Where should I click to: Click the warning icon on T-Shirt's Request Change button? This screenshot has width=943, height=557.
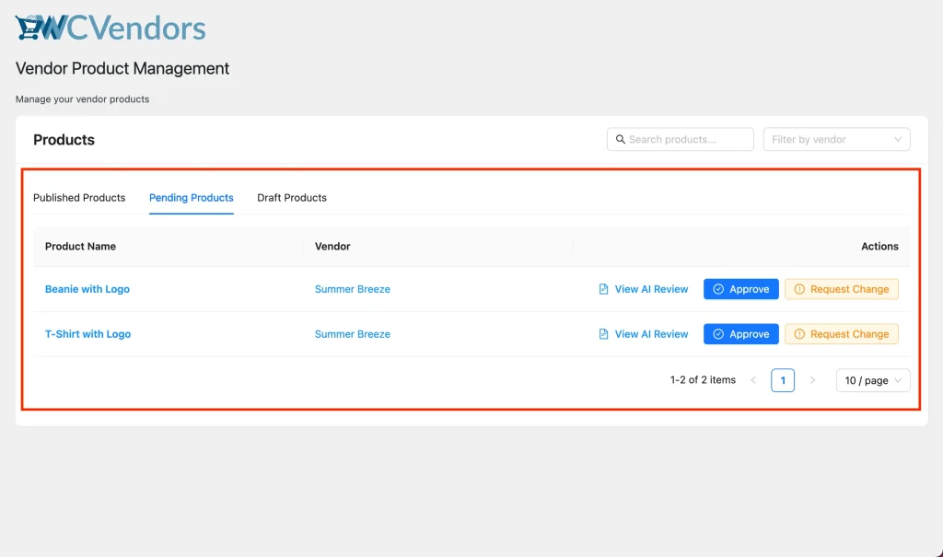pos(801,333)
